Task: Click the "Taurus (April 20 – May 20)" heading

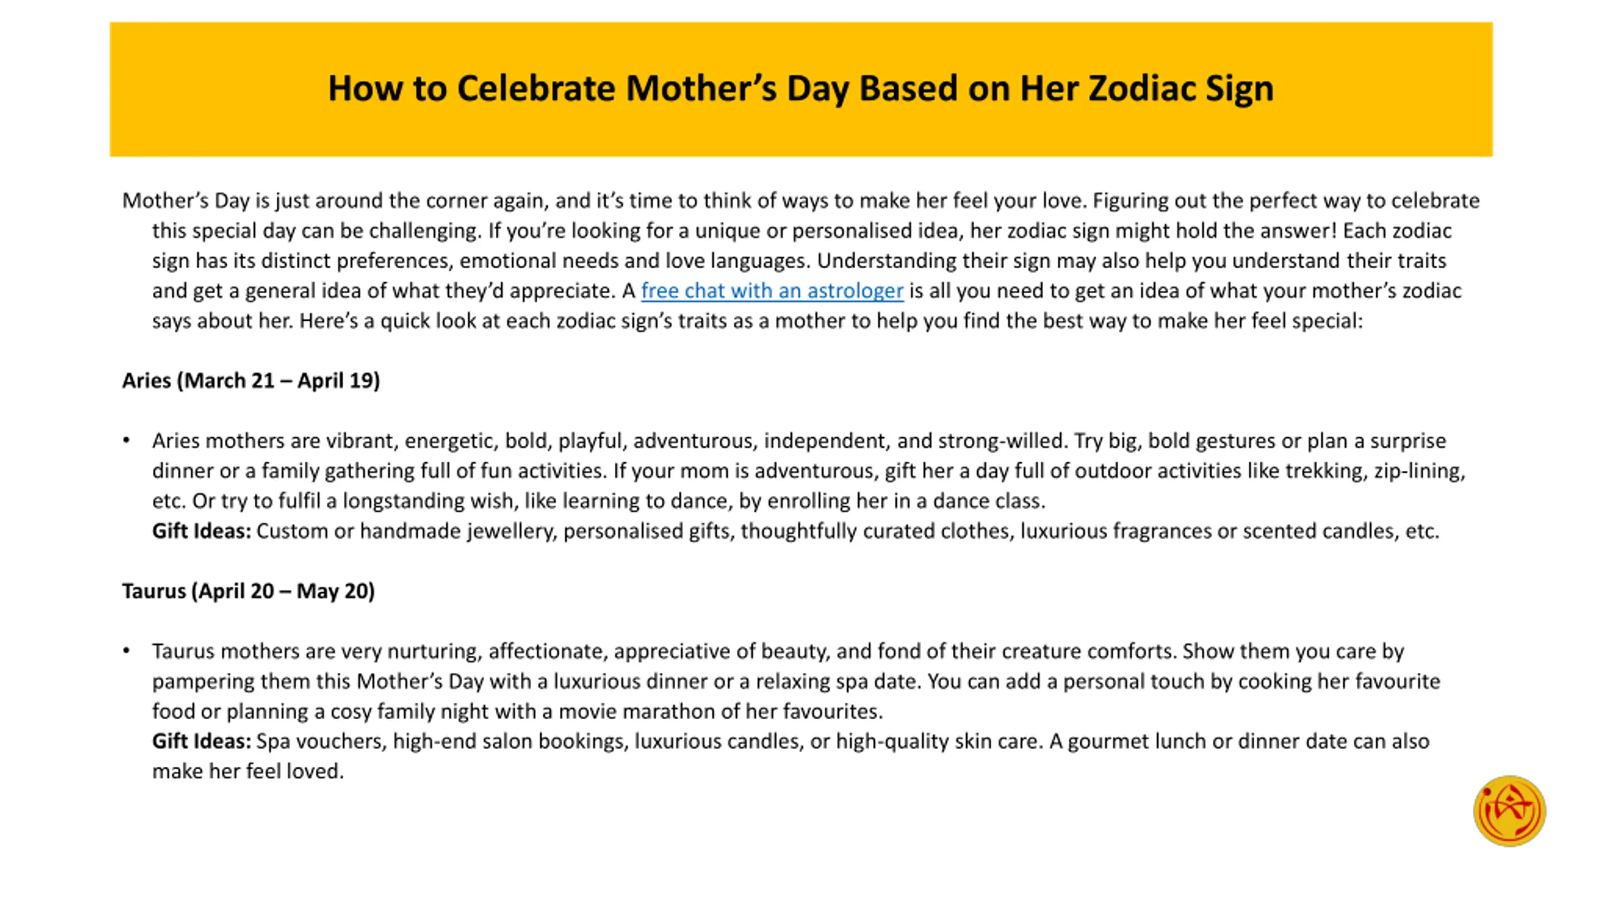Action: pyautogui.click(x=248, y=591)
